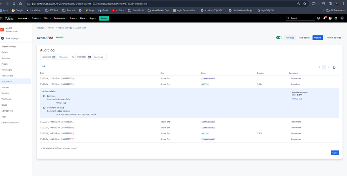Open Toolchain settings
The image size is (347, 176).
click(6, 93)
